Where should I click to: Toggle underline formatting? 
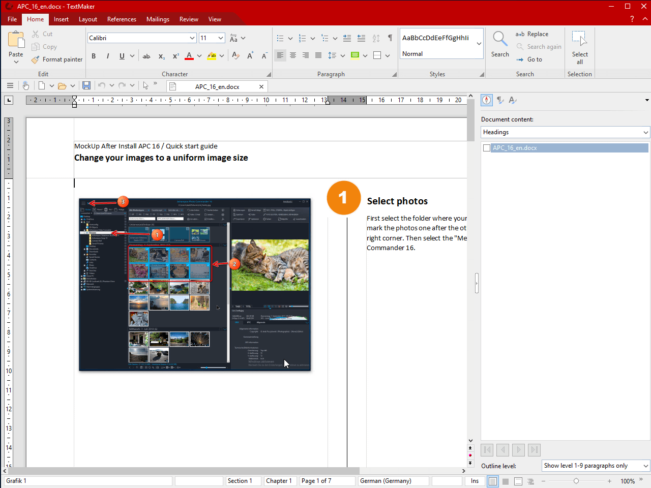122,56
